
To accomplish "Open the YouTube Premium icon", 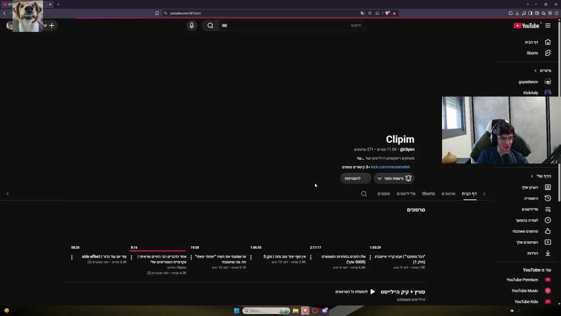I will [548, 280].
